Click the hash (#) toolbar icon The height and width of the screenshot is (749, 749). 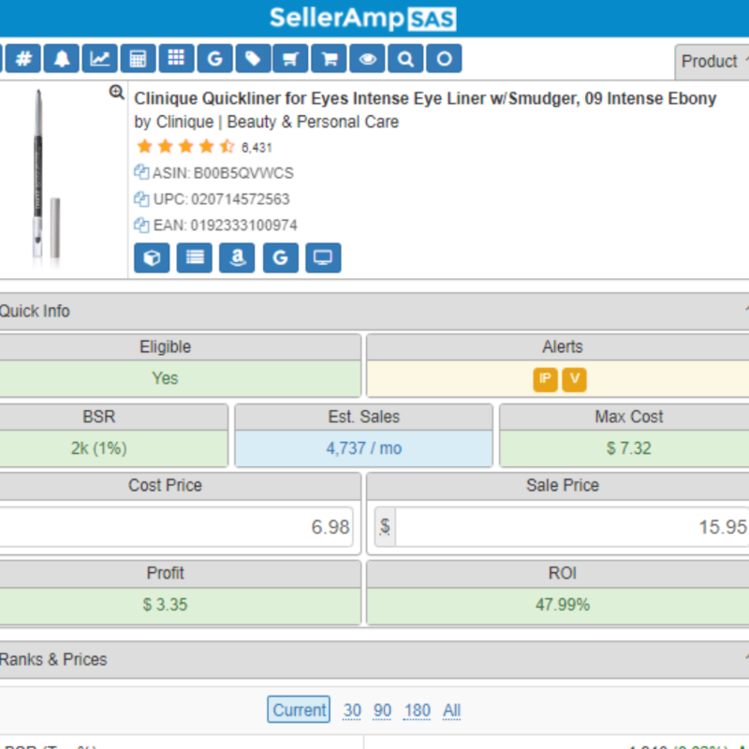tap(22, 59)
